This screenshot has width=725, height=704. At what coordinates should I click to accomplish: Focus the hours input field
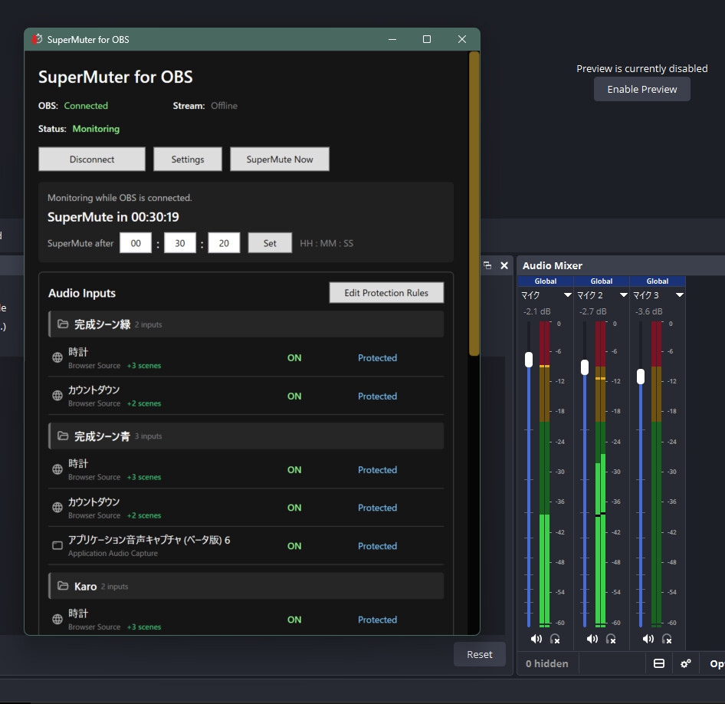tap(136, 243)
